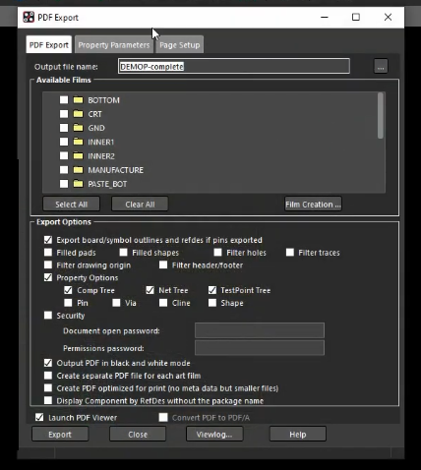Enable Convert PDF to PDF/A checkbox
The height and width of the screenshot is (470, 421).
coord(163,417)
